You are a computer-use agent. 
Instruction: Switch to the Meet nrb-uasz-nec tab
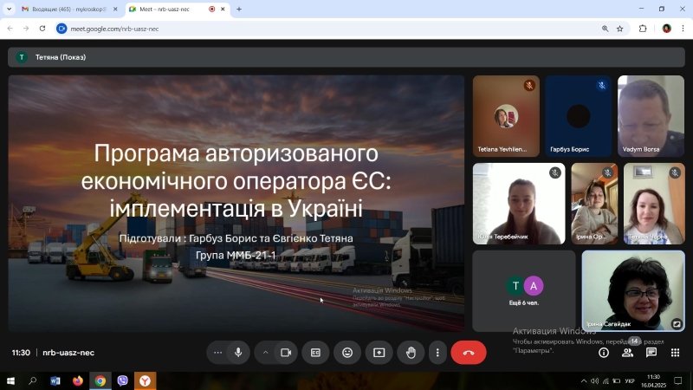pyautogui.click(x=177, y=9)
